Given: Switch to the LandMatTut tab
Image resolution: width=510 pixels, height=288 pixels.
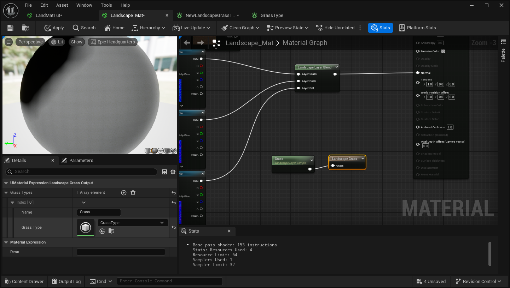Looking at the screenshot, I should tap(49, 16).
